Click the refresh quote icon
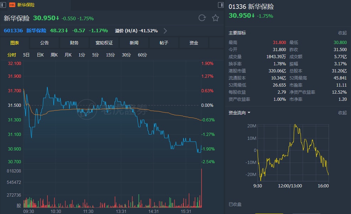The width and height of the screenshot is (351, 214). pos(202,18)
